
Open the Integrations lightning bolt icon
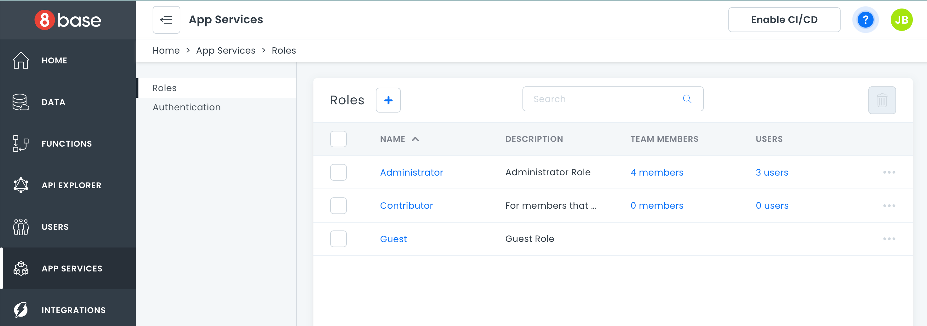pyautogui.click(x=21, y=310)
